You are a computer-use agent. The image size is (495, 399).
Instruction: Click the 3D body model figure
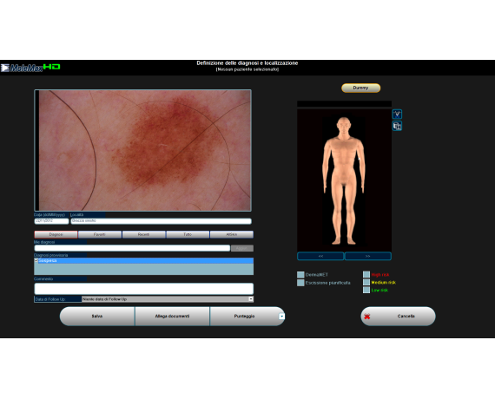tap(344, 180)
